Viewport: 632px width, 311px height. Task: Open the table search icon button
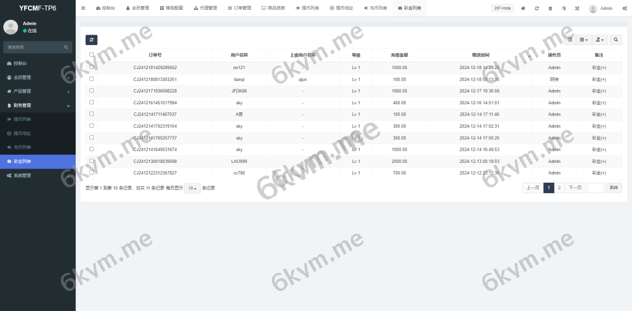click(x=617, y=39)
